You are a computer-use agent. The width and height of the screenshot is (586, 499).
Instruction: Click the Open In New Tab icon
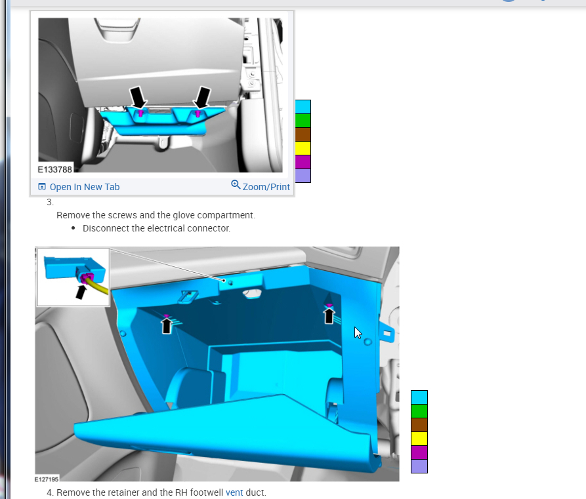click(x=42, y=186)
